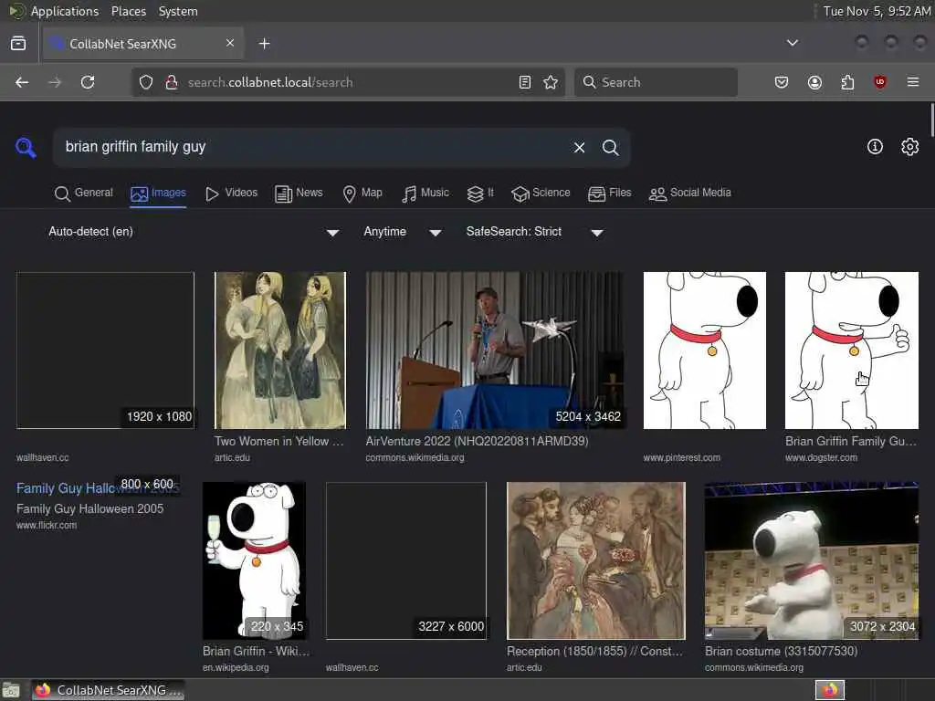The image size is (935, 701).
Task: Open the AirVenture 2022 photo thumbnail
Action: coord(495,350)
